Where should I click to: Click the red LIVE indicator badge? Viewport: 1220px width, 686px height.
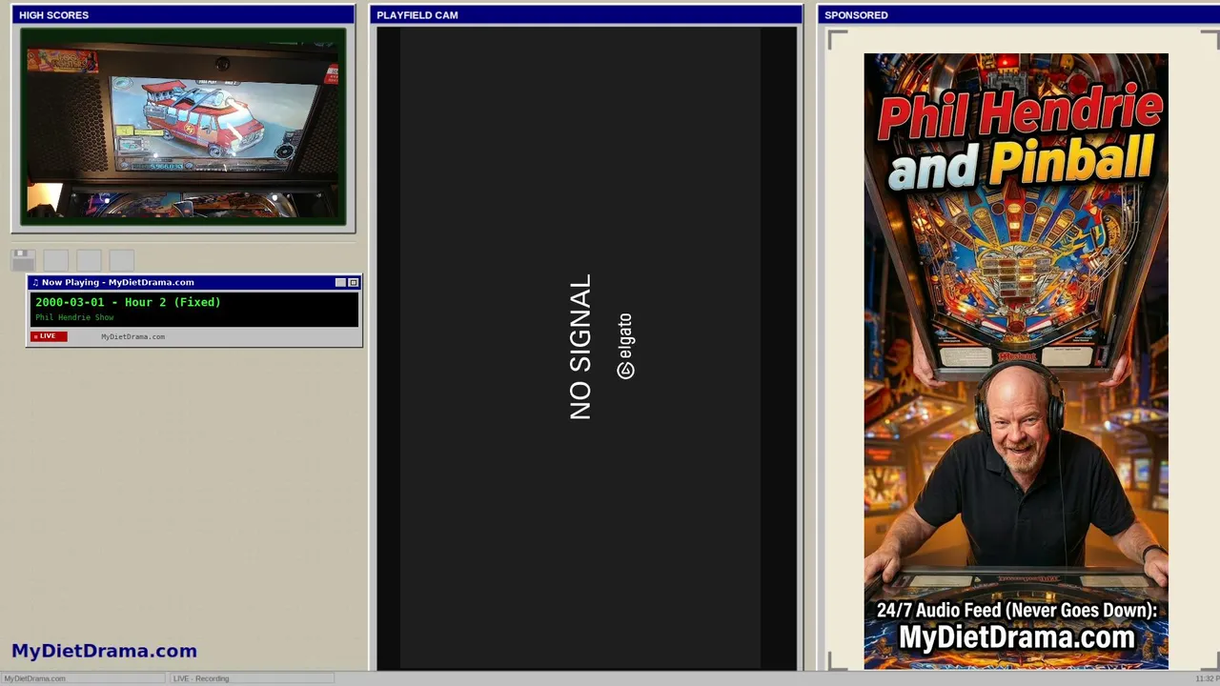tap(49, 336)
